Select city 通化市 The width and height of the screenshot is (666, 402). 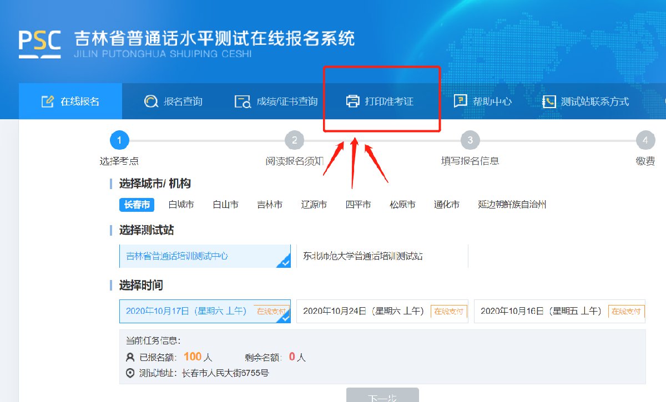click(447, 205)
